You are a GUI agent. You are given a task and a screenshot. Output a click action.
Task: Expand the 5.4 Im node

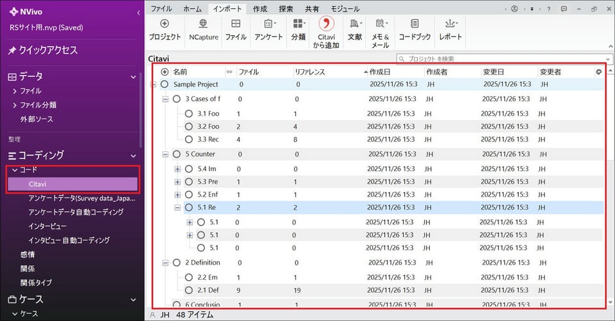(x=177, y=169)
